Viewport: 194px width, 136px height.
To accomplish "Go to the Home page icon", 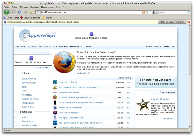I will click(32, 12).
